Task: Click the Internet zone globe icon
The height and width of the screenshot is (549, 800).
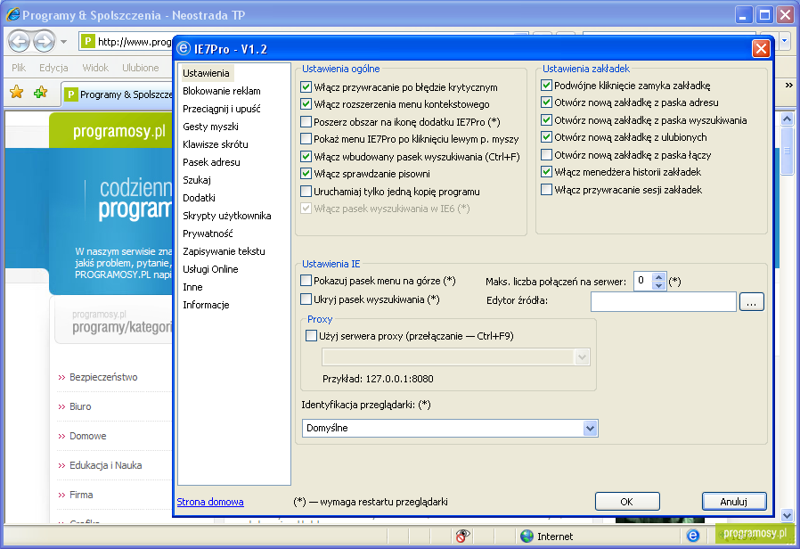Action: coord(527,537)
